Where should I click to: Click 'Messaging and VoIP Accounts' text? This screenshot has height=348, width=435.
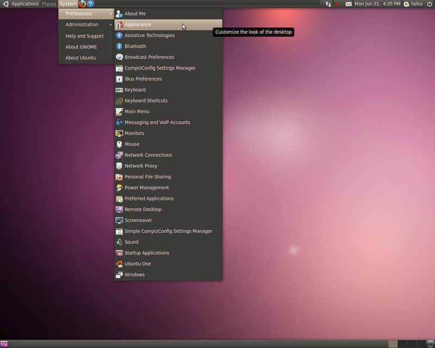157,122
